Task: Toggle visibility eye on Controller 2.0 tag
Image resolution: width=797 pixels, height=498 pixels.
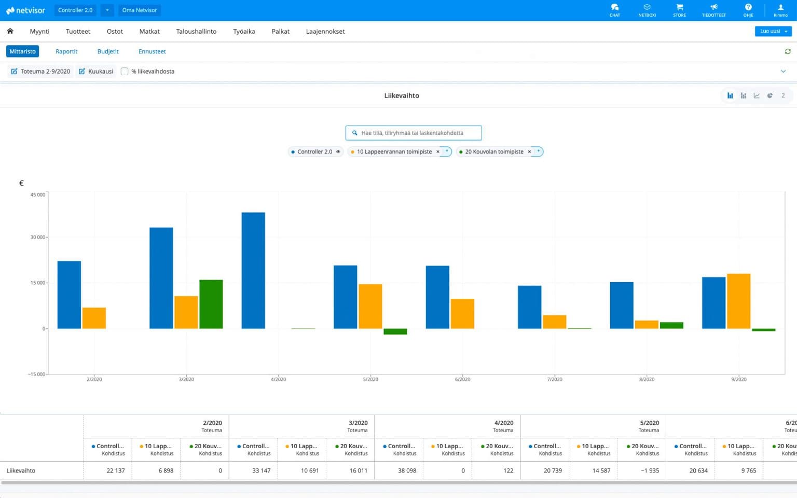Action: [338, 151]
